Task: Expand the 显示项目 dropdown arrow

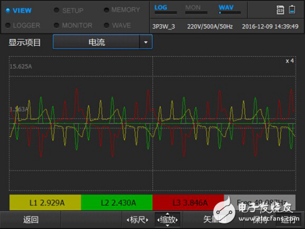Action: (x=146, y=42)
